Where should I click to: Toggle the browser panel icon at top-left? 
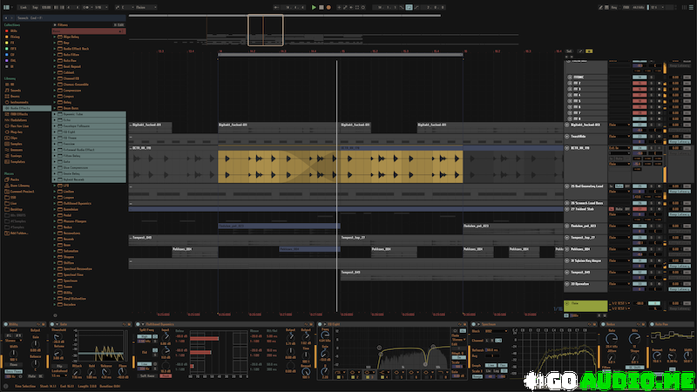pyautogui.click(x=5, y=7)
